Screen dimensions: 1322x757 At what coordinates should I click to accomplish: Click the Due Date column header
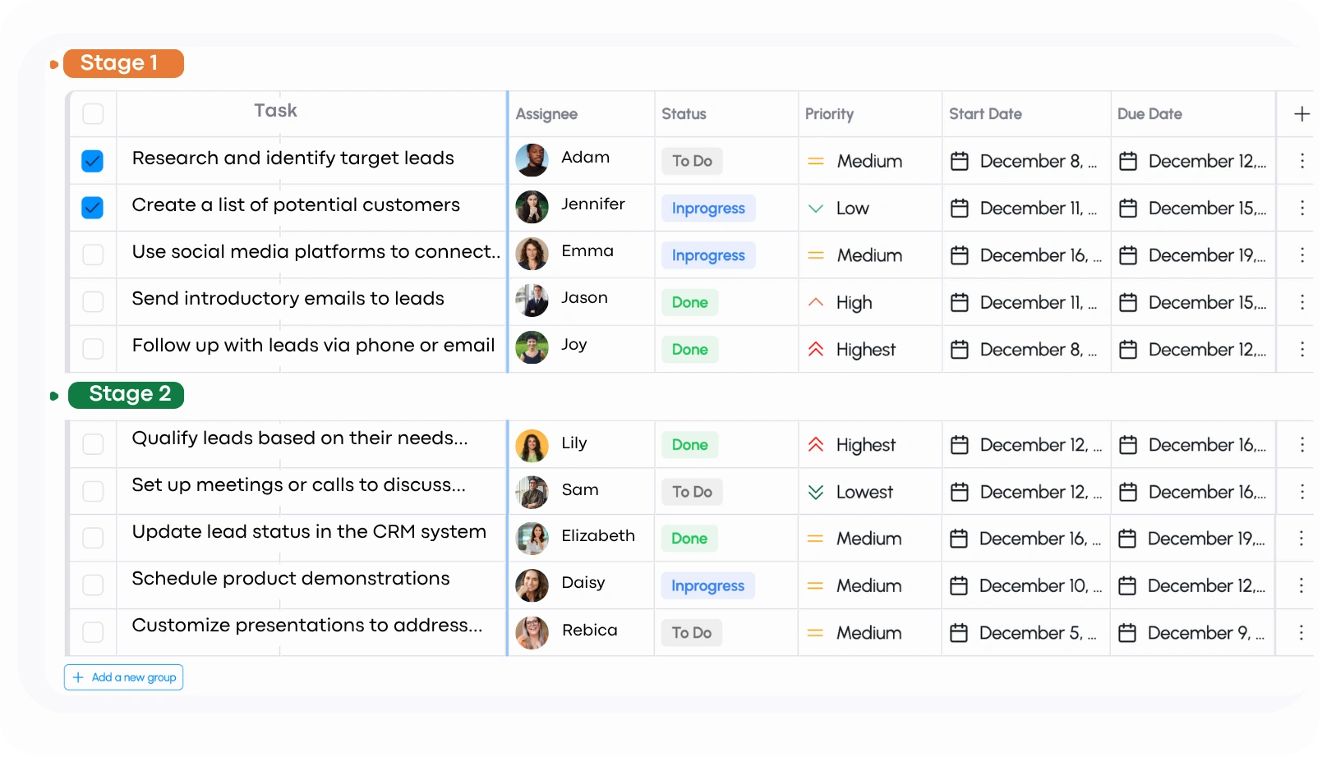click(1149, 114)
